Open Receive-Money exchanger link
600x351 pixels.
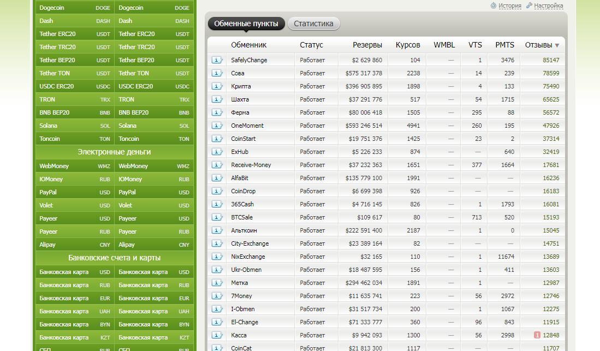click(251, 165)
